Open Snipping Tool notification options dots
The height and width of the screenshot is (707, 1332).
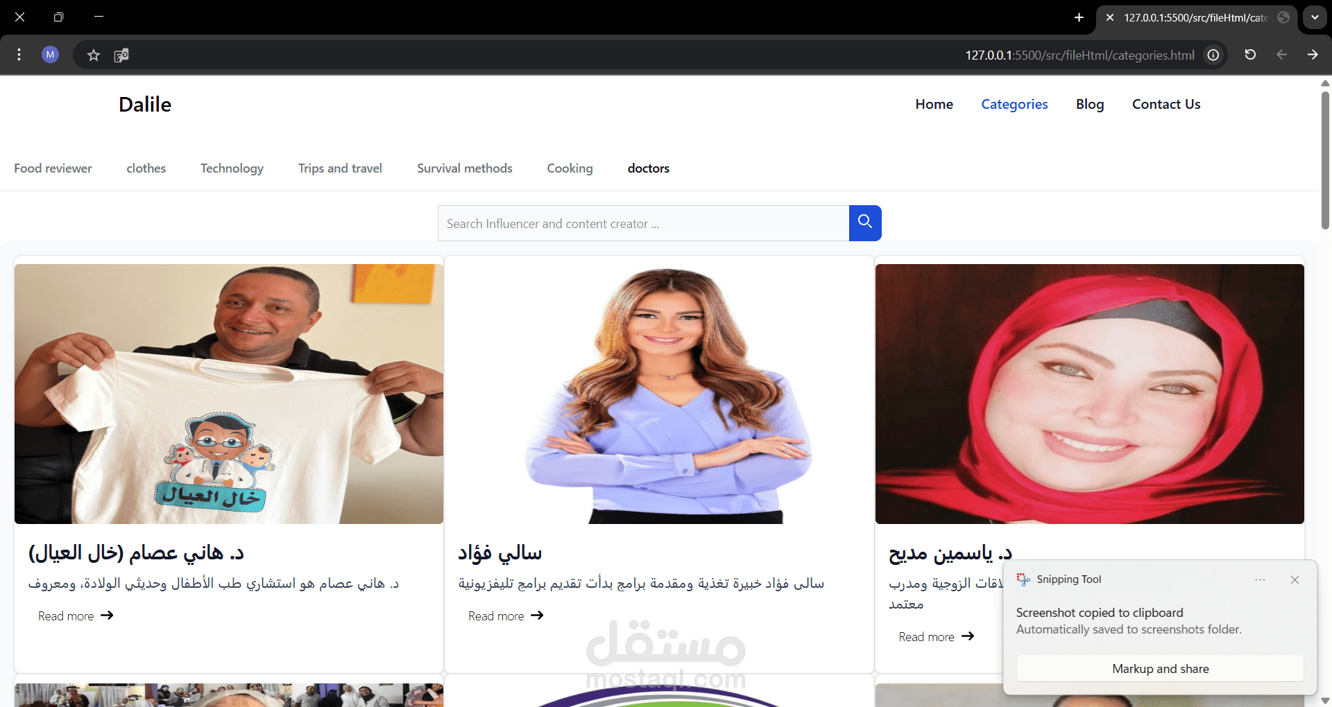(1260, 579)
